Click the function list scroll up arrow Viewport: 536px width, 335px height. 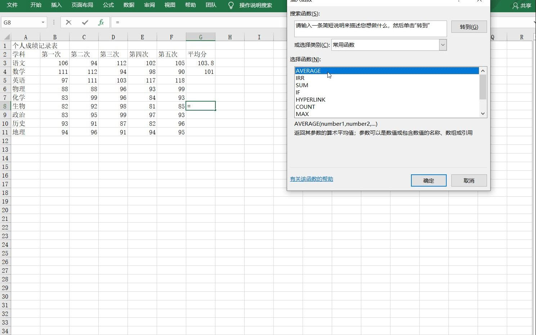click(x=483, y=71)
